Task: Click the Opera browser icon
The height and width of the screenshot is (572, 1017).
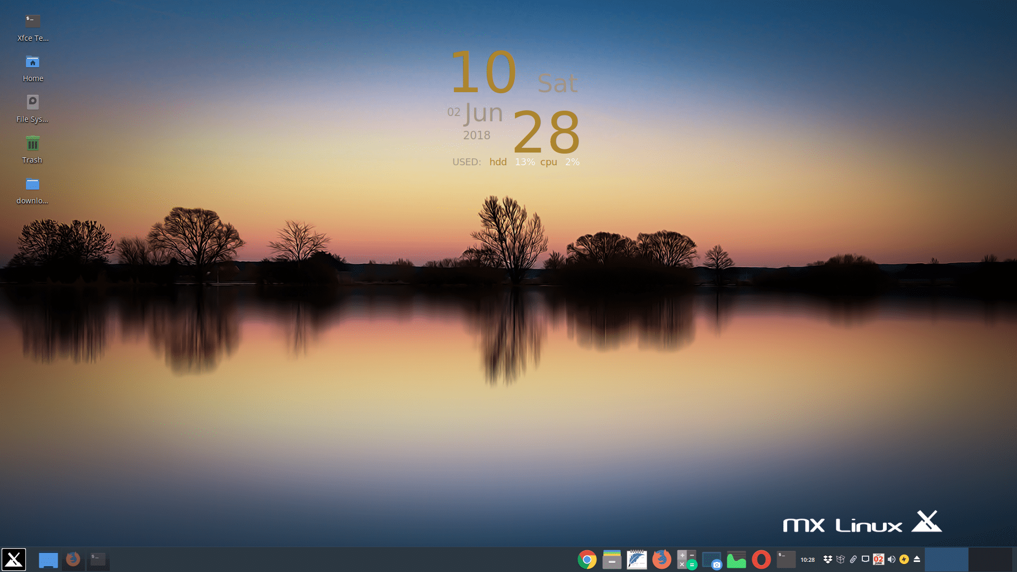Action: click(761, 559)
